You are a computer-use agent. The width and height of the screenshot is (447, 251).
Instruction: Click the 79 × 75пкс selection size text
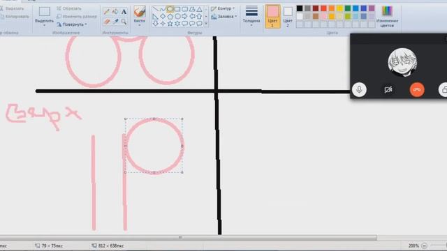pos(52,245)
